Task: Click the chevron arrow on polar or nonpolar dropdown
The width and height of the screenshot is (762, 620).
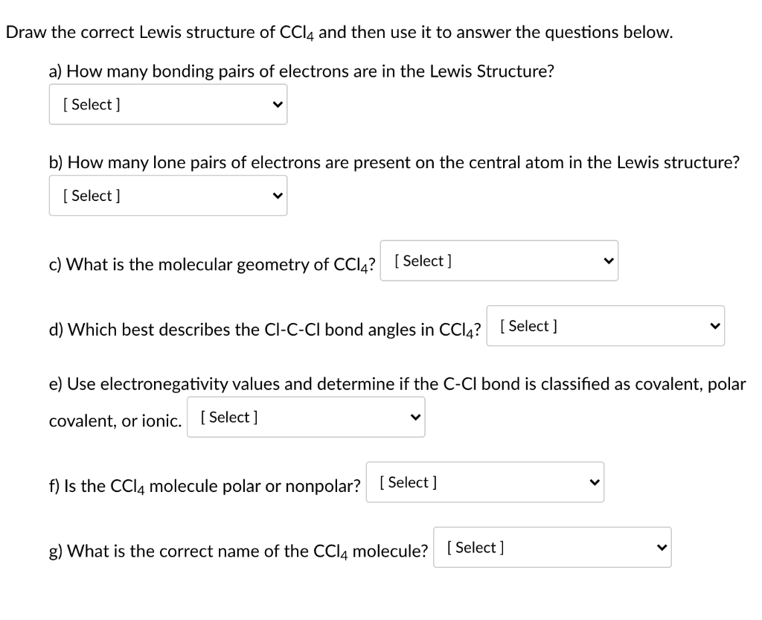Action: tap(595, 482)
